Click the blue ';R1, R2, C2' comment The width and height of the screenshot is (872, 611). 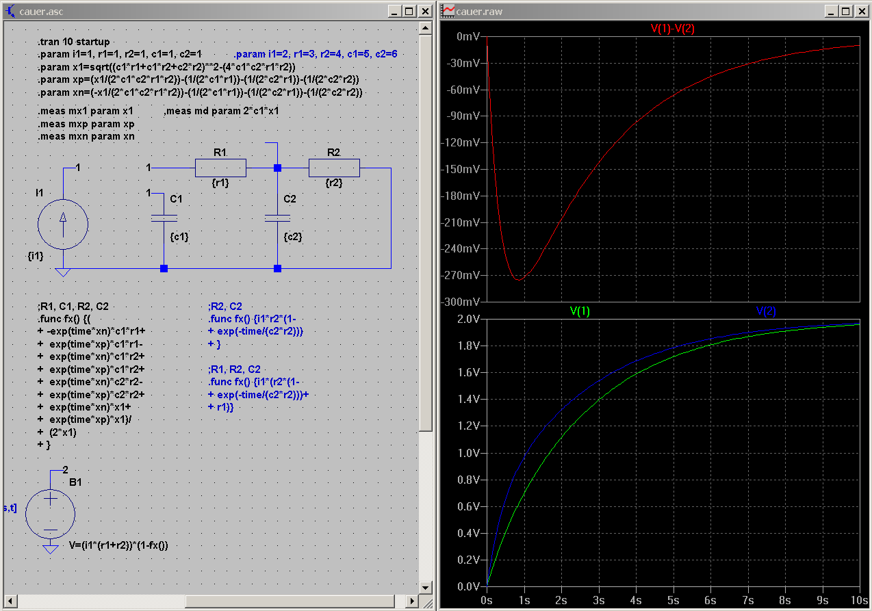point(234,369)
